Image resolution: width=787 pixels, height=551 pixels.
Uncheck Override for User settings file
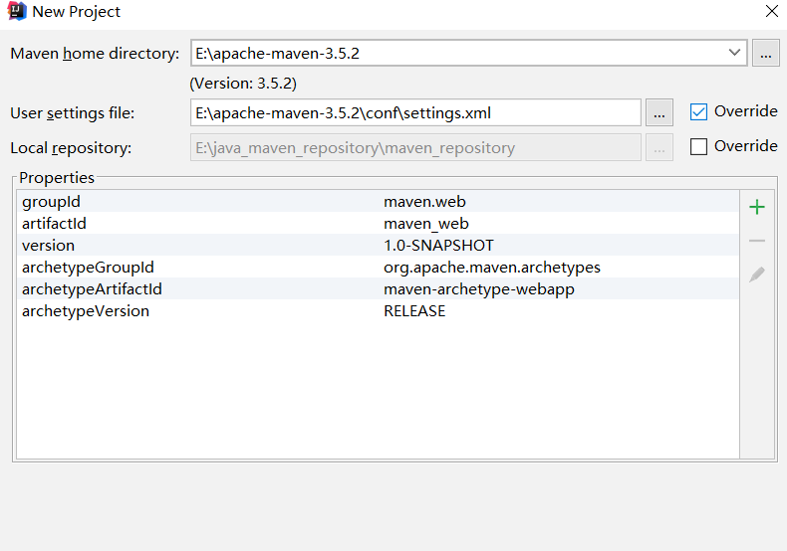point(698,111)
